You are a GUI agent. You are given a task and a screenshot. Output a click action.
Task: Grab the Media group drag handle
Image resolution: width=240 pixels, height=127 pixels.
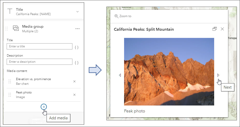(7, 29)
